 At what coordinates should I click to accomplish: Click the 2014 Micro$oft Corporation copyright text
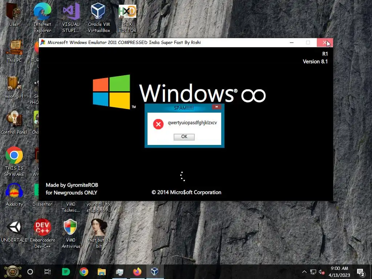[186, 192]
